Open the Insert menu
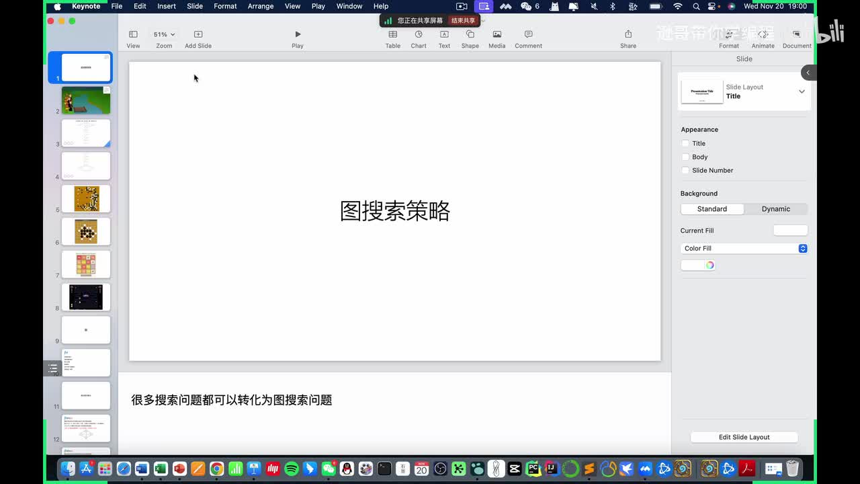This screenshot has width=860, height=484. [x=167, y=6]
